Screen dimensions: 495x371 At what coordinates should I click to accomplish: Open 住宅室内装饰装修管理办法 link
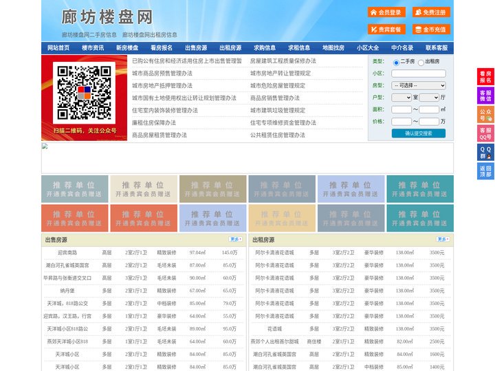click(165, 111)
